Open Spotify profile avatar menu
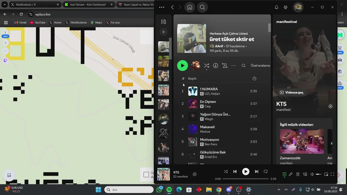This screenshot has height=195, width=347. (x=298, y=7)
